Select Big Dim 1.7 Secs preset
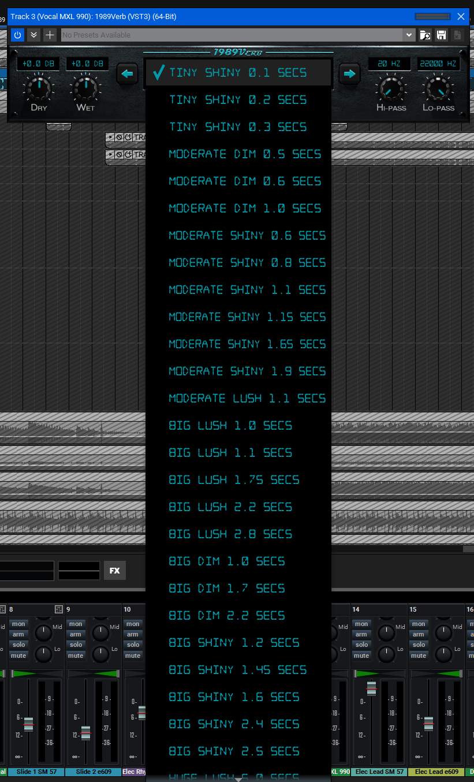This screenshot has width=474, height=782. (x=238, y=589)
